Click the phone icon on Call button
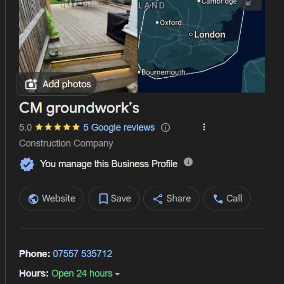 coord(218,199)
